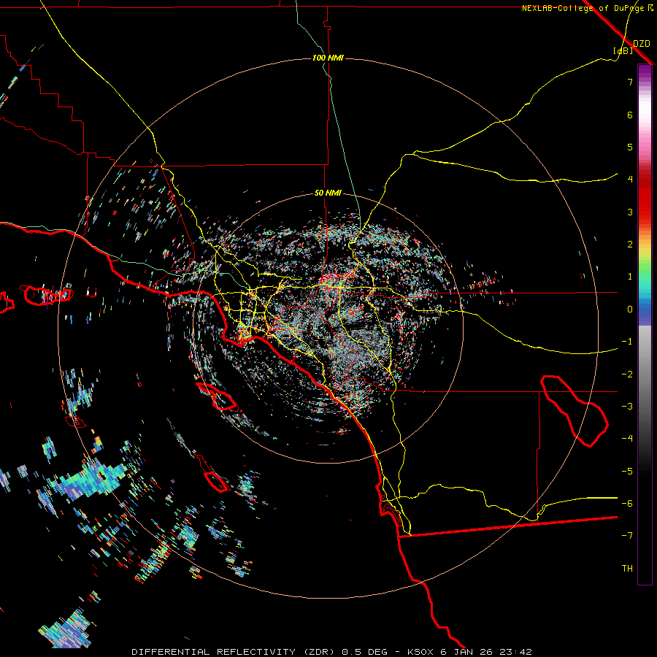
Task: Click the "-6" tick label on color scale
Action: pos(627,504)
